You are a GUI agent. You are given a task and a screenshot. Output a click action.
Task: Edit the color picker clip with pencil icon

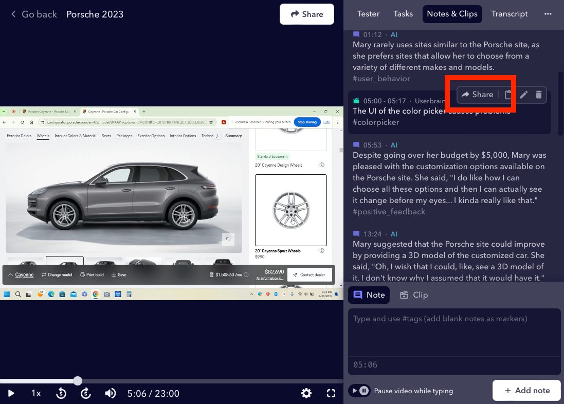(x=524, y=95)
